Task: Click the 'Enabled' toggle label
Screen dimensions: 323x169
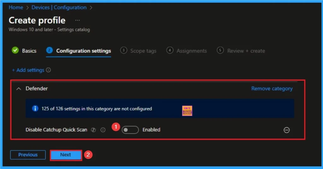Action: 151,130
